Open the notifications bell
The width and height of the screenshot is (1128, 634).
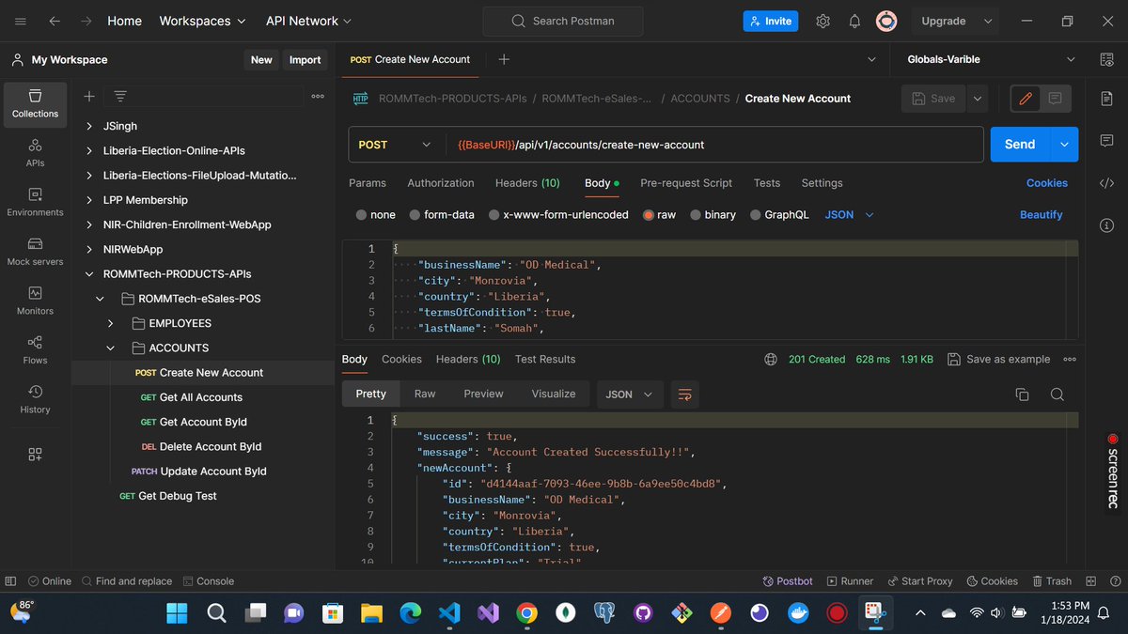point(854,21)
